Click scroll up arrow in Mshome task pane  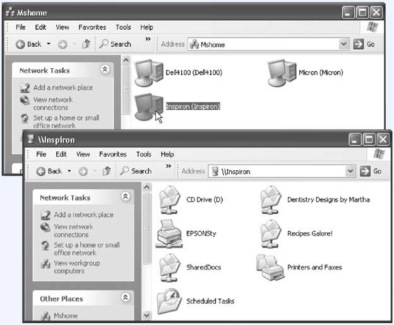(126, 60)
